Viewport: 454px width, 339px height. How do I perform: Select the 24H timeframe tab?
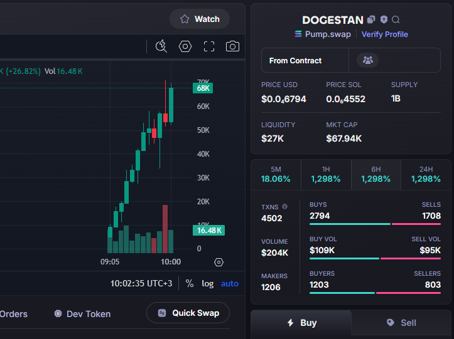click(426, 175)
